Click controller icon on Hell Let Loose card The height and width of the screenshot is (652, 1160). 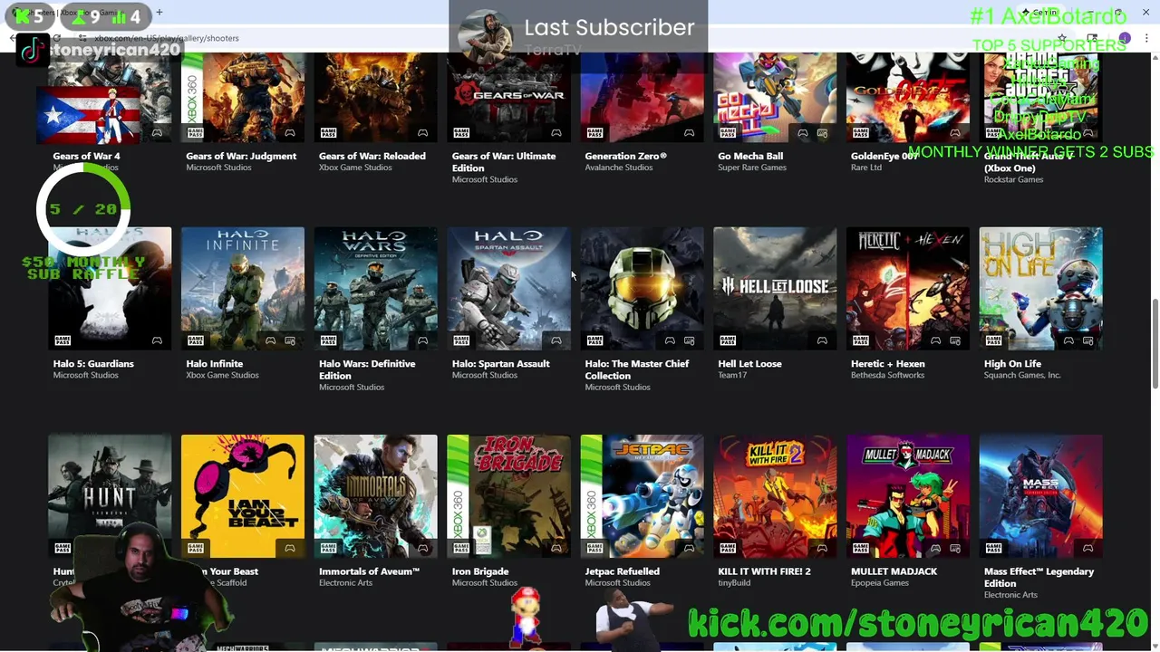pos(822,340)
